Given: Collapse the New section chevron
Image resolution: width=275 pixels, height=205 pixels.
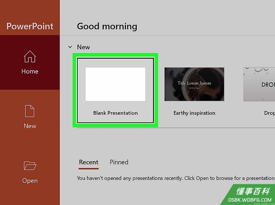Looking at the screenshot, I should 70,47.
